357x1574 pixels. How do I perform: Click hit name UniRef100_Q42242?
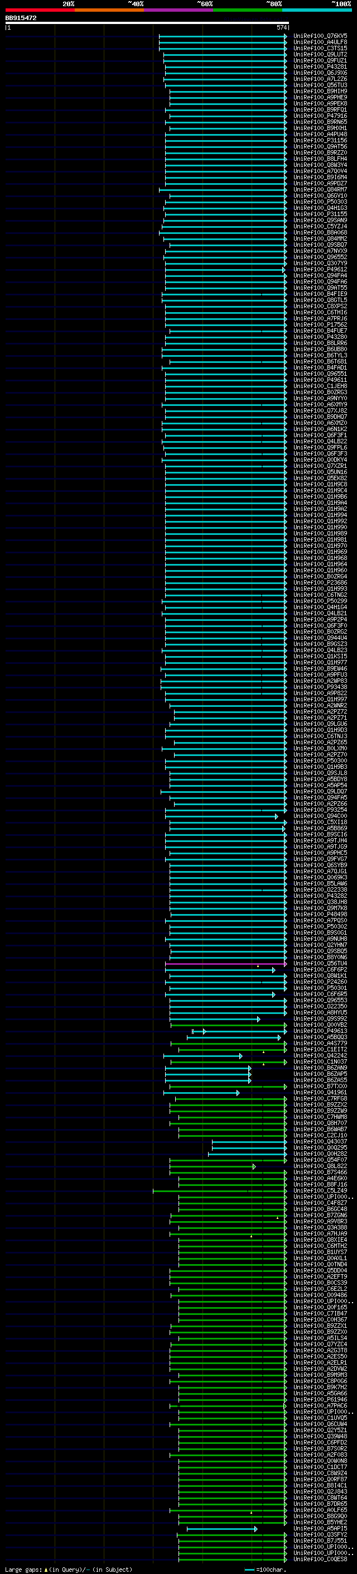(x=320, y=1055)
